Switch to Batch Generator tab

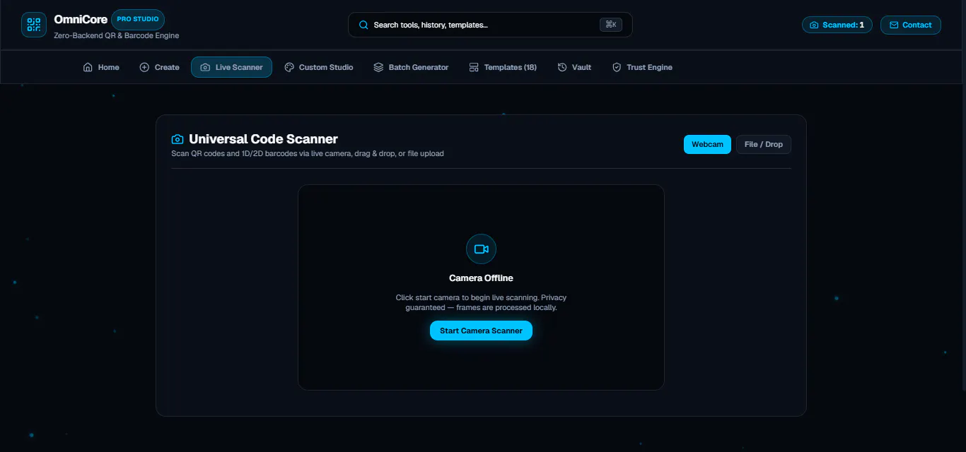411,67
